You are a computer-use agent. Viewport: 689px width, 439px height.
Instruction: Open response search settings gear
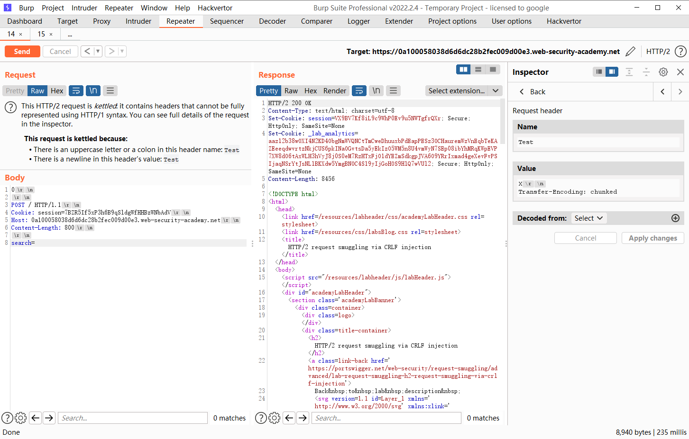[274, 418]
